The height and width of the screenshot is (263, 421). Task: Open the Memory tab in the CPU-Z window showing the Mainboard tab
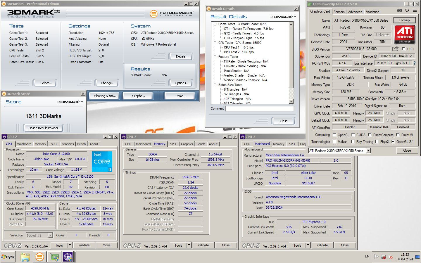click(279, 144)
